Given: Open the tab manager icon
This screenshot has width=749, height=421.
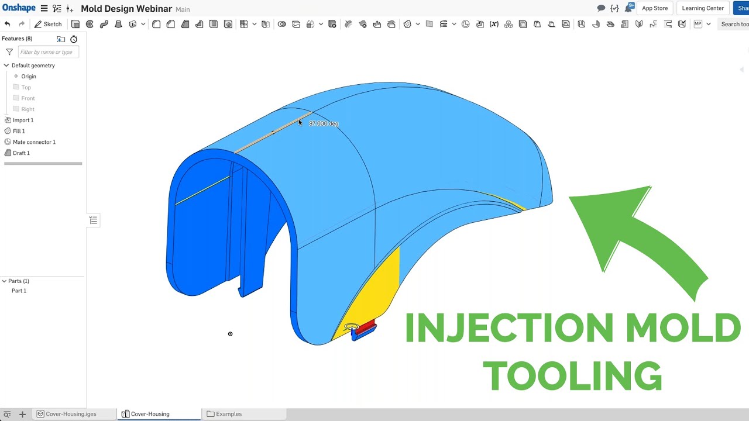Looking at the screenshot, I should tap(7, 414).
